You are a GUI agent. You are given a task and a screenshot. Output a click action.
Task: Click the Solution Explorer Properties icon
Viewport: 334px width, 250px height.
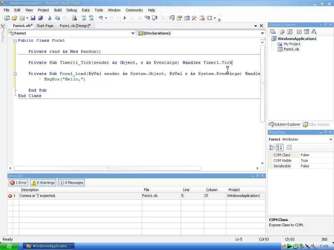(273, 32)
